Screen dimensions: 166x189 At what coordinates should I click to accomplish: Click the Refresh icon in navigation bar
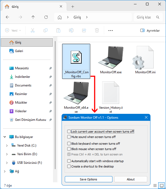pyautogui.click(x=46, y=17)
